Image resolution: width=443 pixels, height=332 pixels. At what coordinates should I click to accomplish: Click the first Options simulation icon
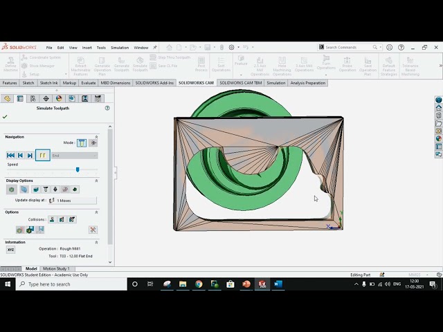[20, 230]
